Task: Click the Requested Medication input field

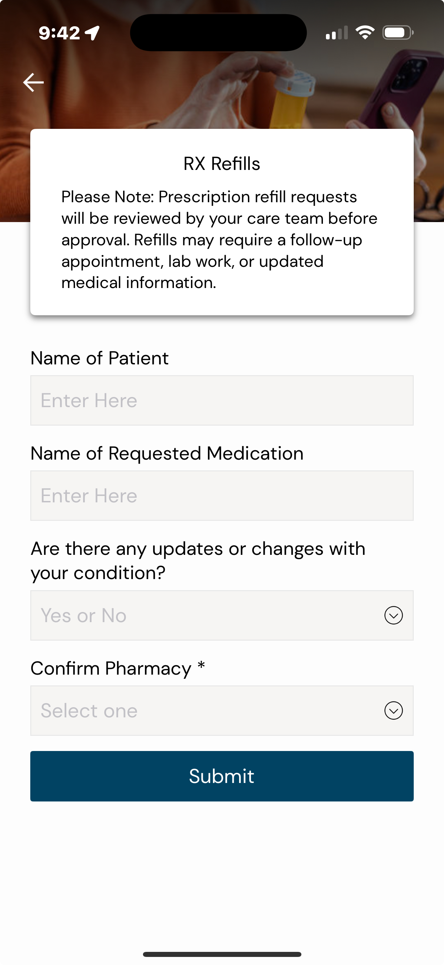Action: [x=222, y=495]
